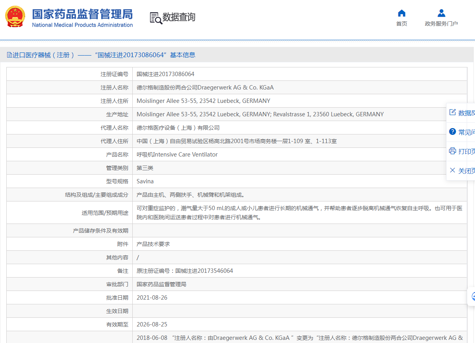The image size is (475, 343).
Task: Click National Medical Products Administration text
Action: click(82, 25)
